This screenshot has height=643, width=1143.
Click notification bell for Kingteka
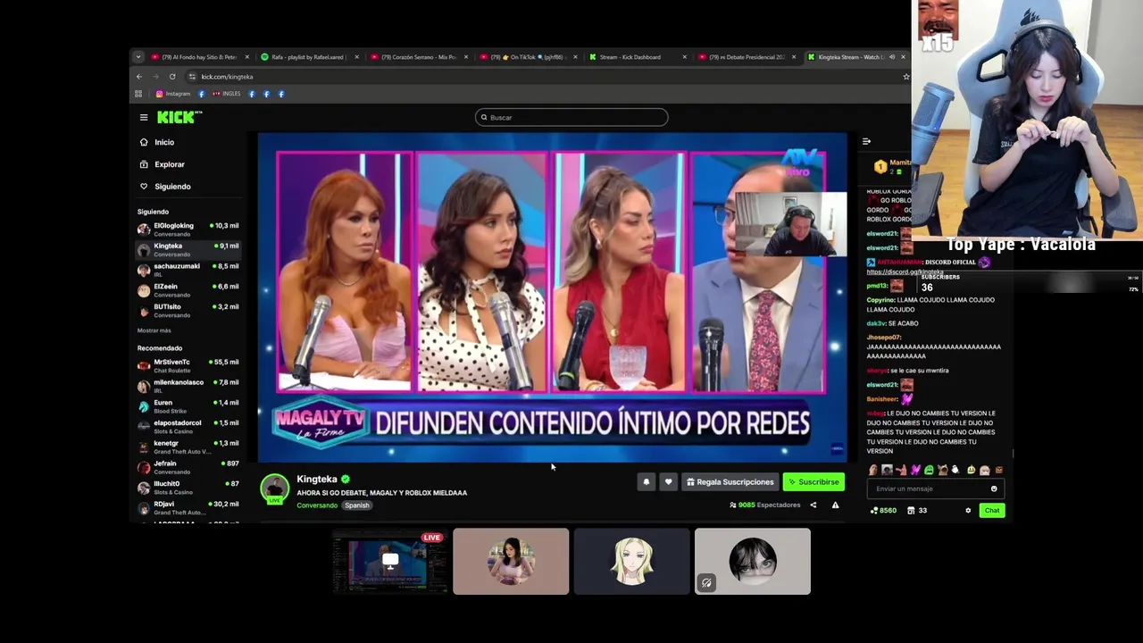click(x=647, y=482)
